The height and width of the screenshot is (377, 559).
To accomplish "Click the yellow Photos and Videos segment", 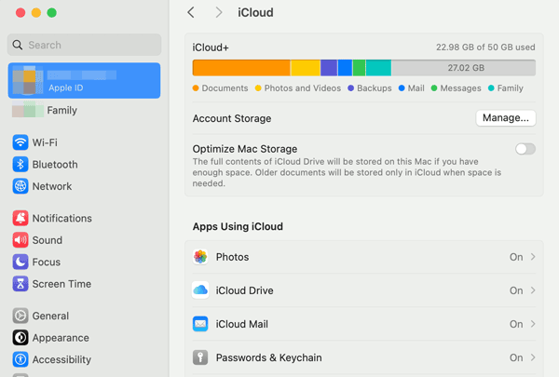I will coord(306,68).
